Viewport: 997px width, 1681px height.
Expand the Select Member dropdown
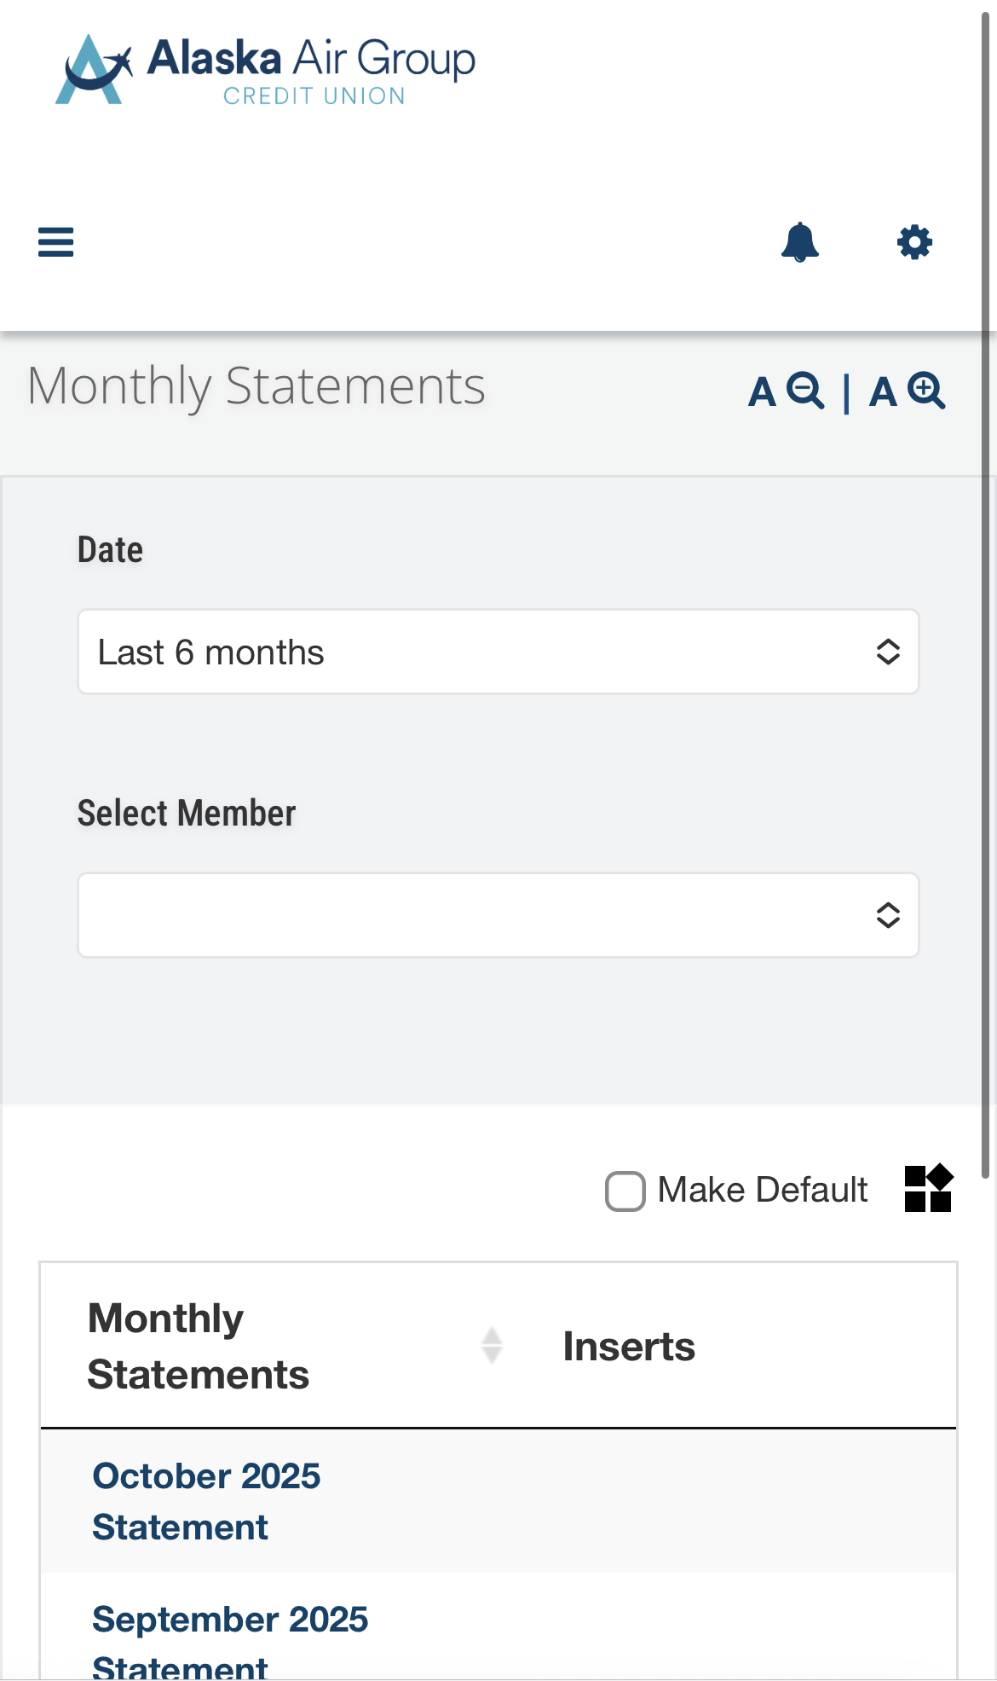point(498,915)
